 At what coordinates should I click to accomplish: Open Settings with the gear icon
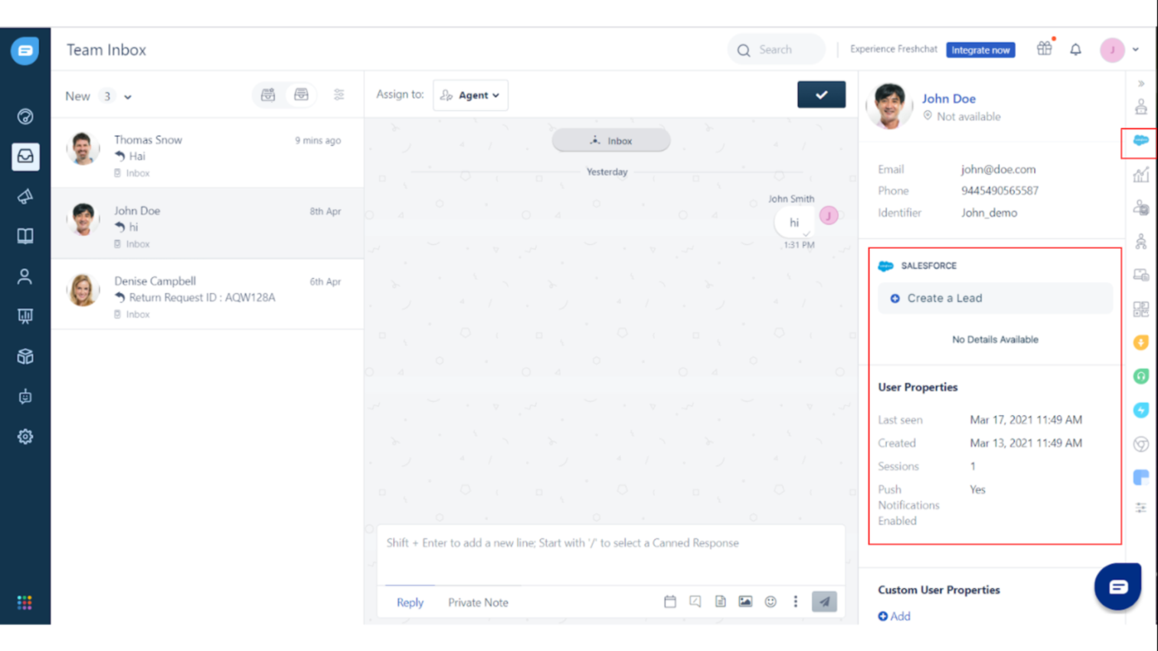25,436
